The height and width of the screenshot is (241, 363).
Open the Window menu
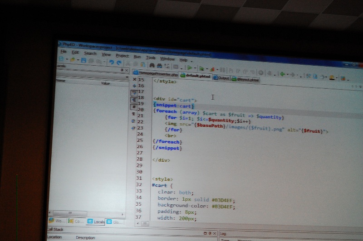coord(167,59)
